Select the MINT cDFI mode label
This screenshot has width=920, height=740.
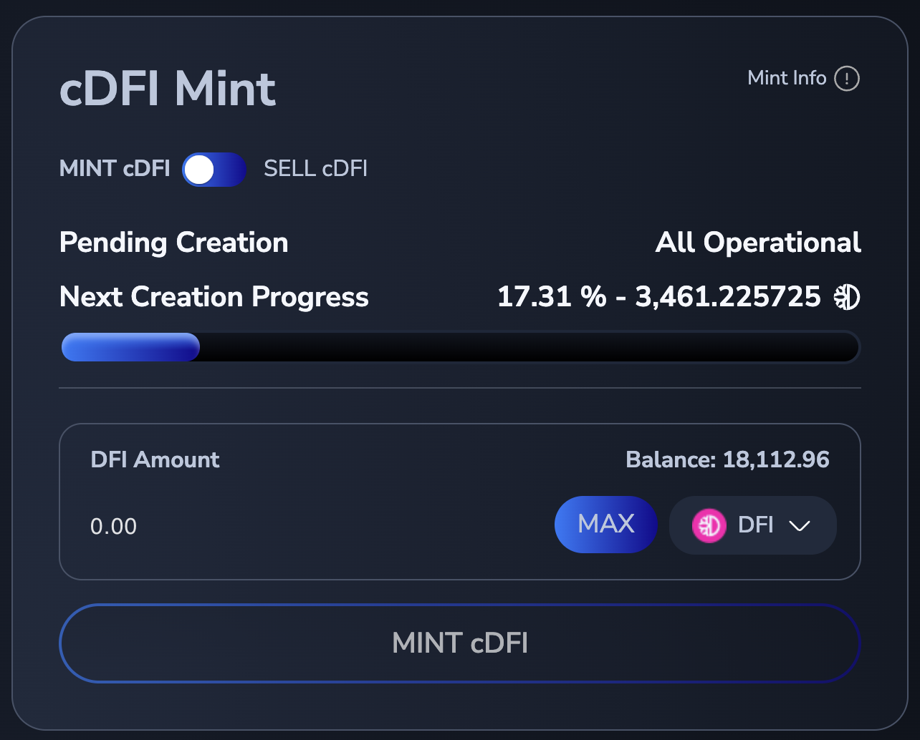115,169
